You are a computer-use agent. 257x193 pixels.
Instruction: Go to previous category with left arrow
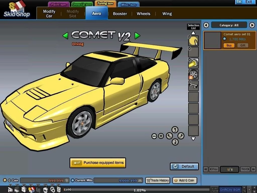[206, 25]
